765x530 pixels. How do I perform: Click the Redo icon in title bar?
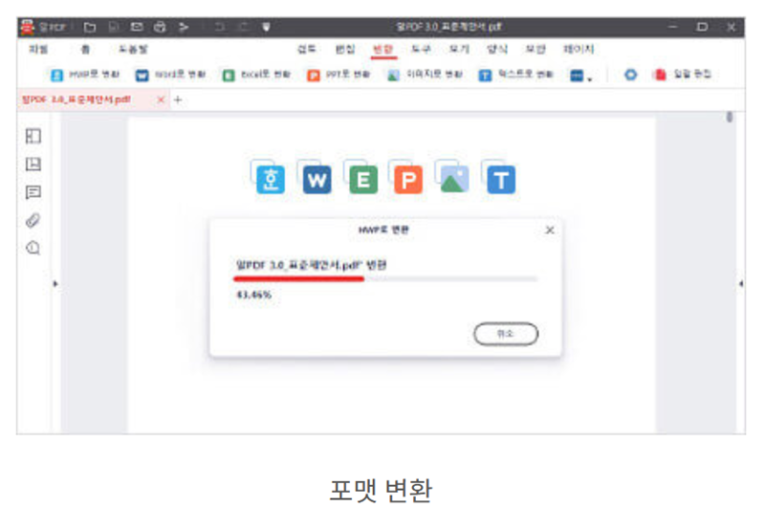point(244,27)
